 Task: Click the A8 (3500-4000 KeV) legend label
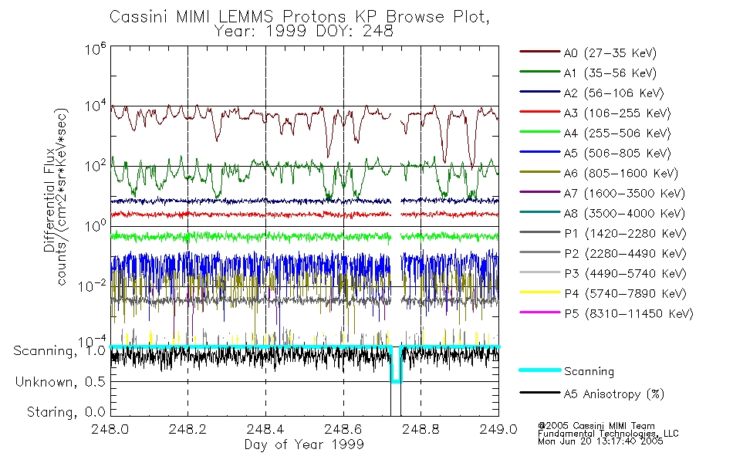point(624,214)
